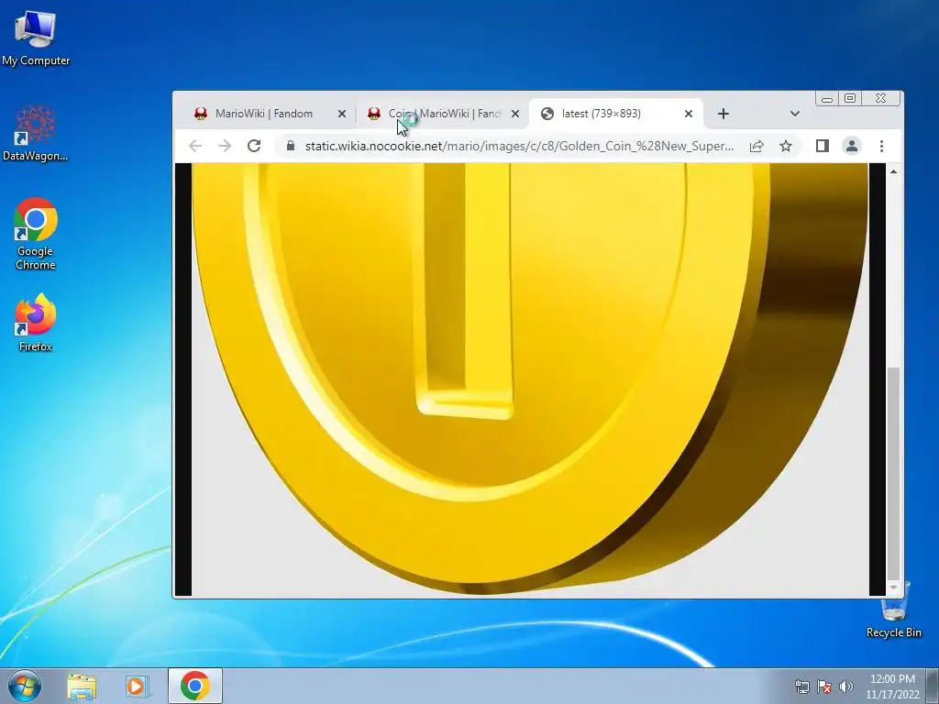Close the Chrome window

(880, 98)
